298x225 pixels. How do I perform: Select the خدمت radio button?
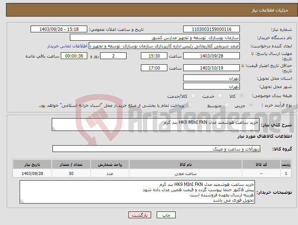220,96
